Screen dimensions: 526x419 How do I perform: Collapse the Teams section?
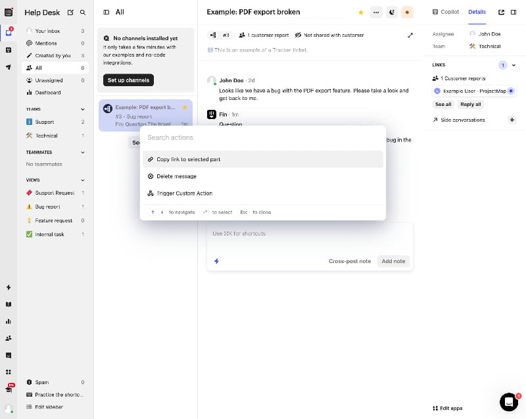pos(83,109)
